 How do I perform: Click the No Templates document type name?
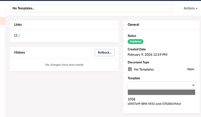(144, 69)
